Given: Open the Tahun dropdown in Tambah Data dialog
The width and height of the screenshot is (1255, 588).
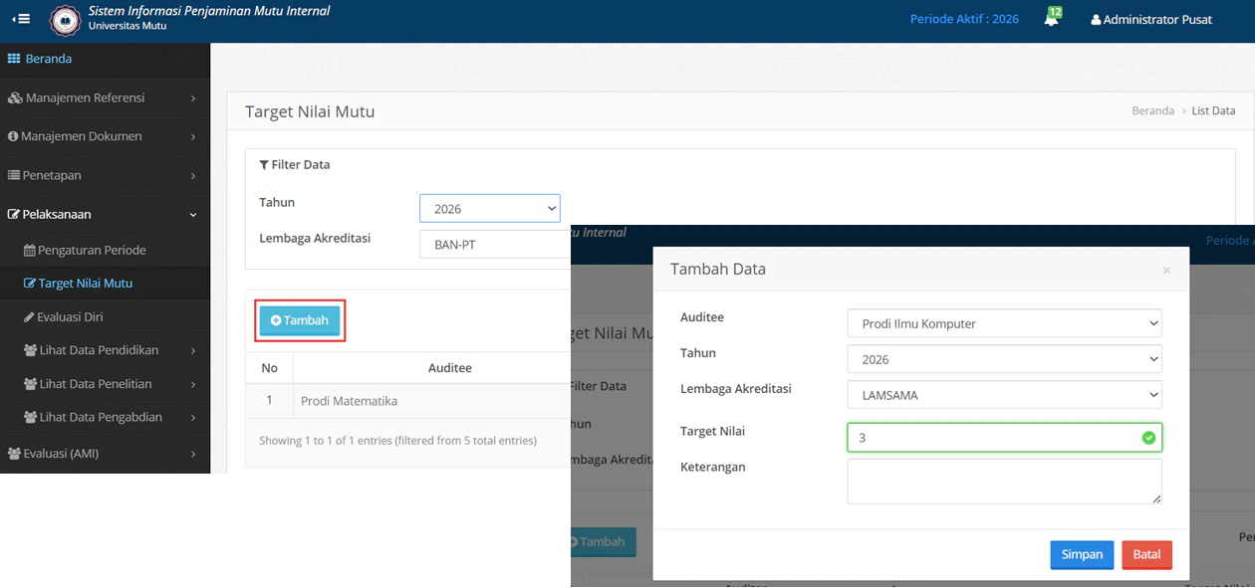Looking at the screenshot, I should pyautogui.click(x=1004, y=359).
